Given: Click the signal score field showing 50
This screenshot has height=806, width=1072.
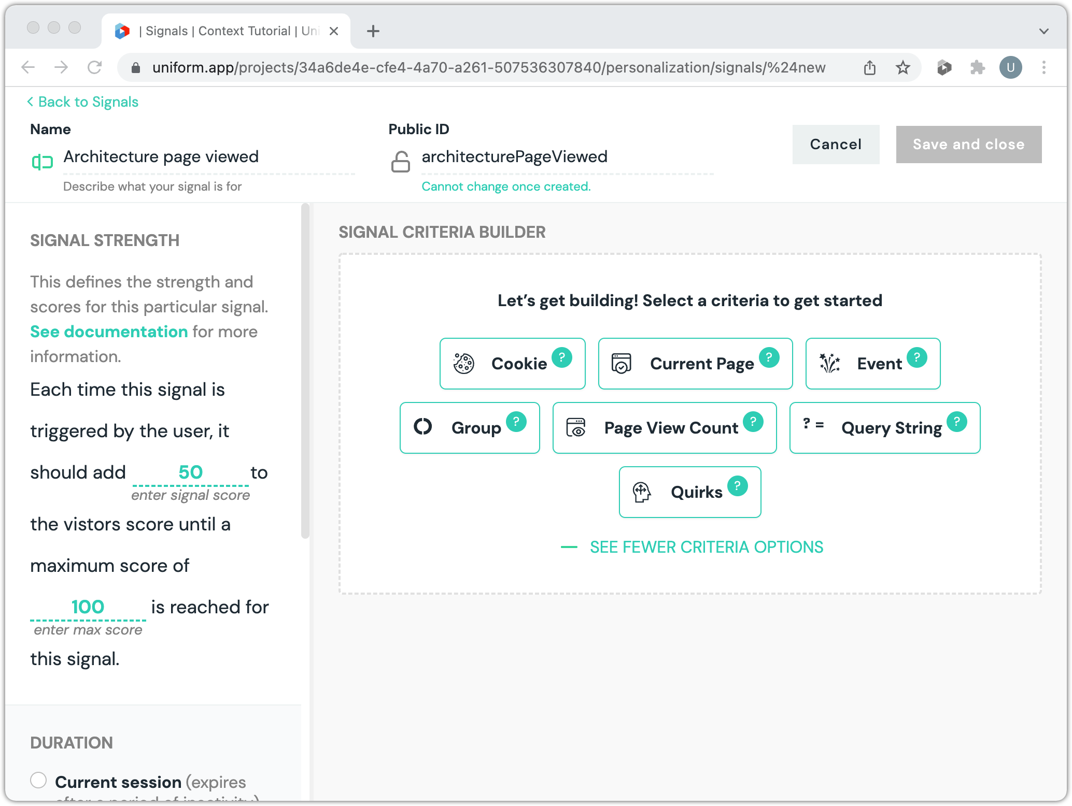Looking at the screenshot, I should [x=190, y=472].
